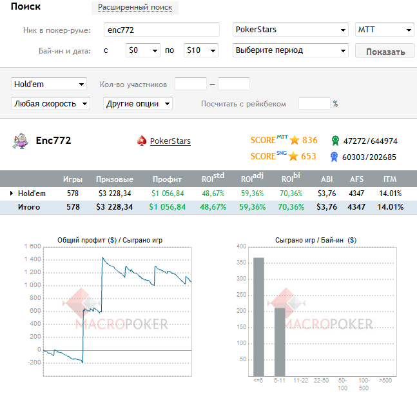Open the Hold'em game dropdown
This screenshot has width=417, height=398.
tap(49, 84)
